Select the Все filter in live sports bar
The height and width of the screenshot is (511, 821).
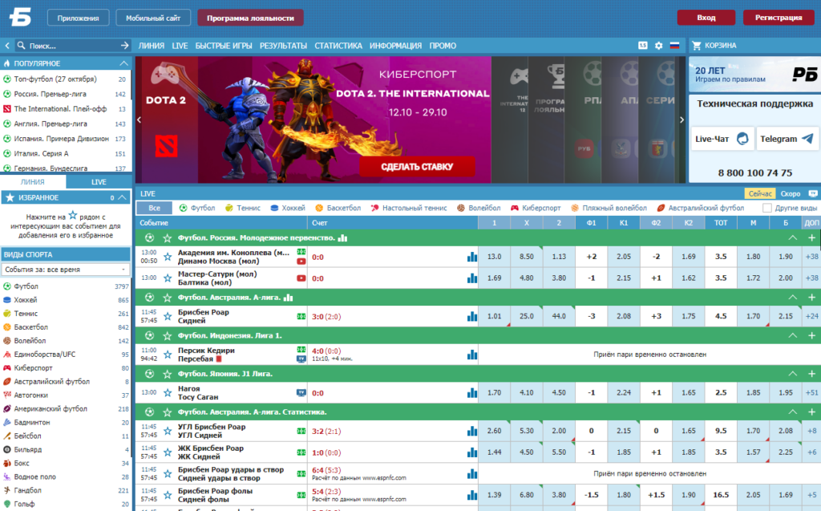point(155,208)
